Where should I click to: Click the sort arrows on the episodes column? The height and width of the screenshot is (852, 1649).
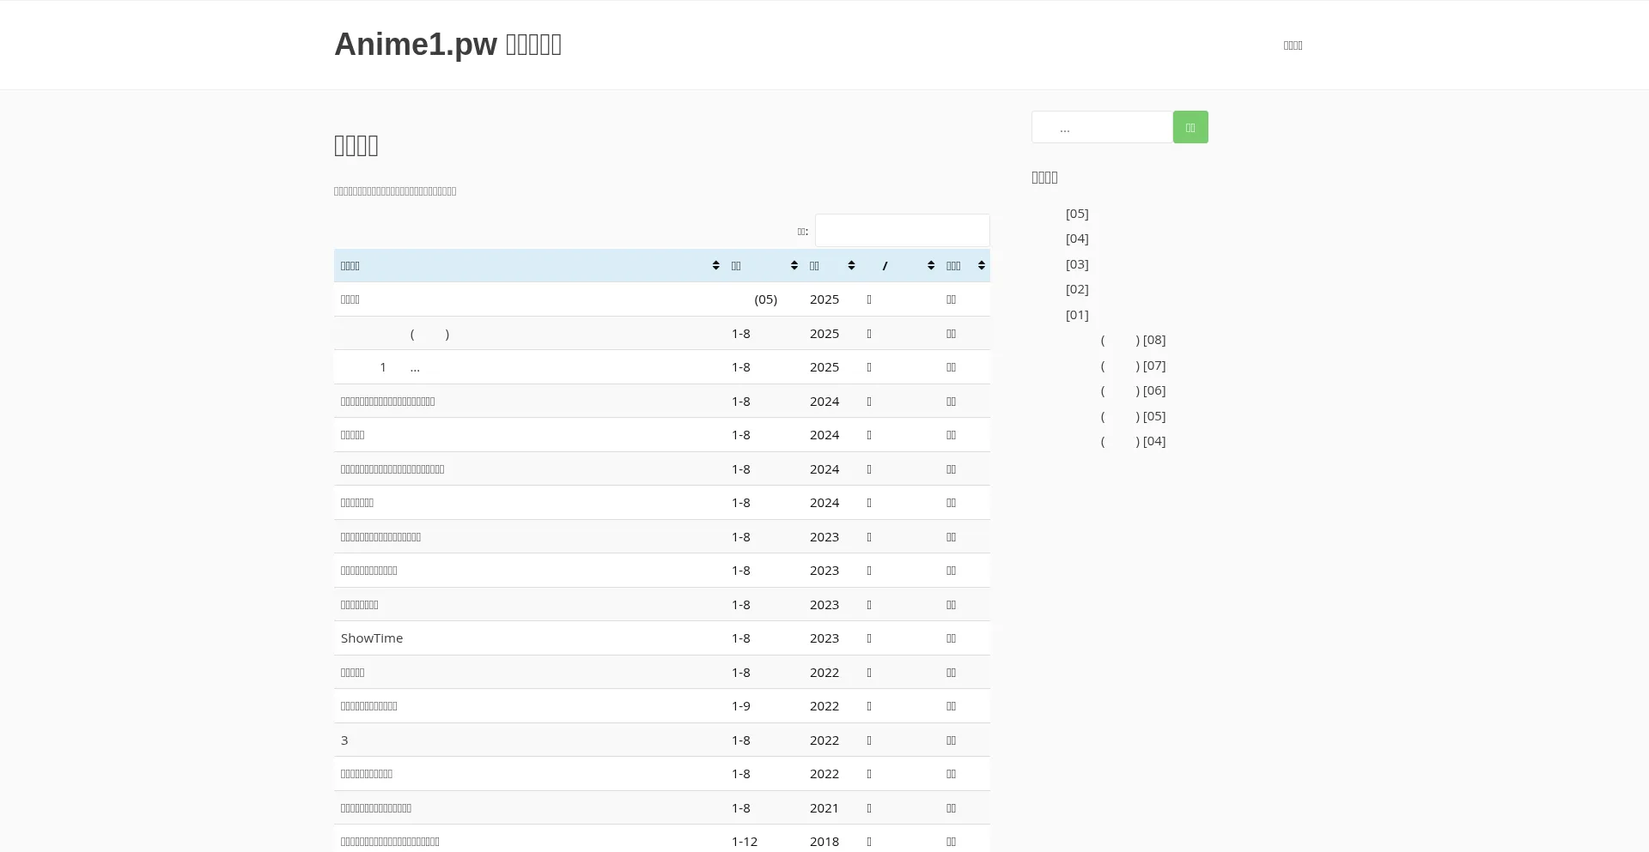(794, 266)
